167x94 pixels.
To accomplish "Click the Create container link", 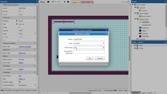I will coord(21,69).
